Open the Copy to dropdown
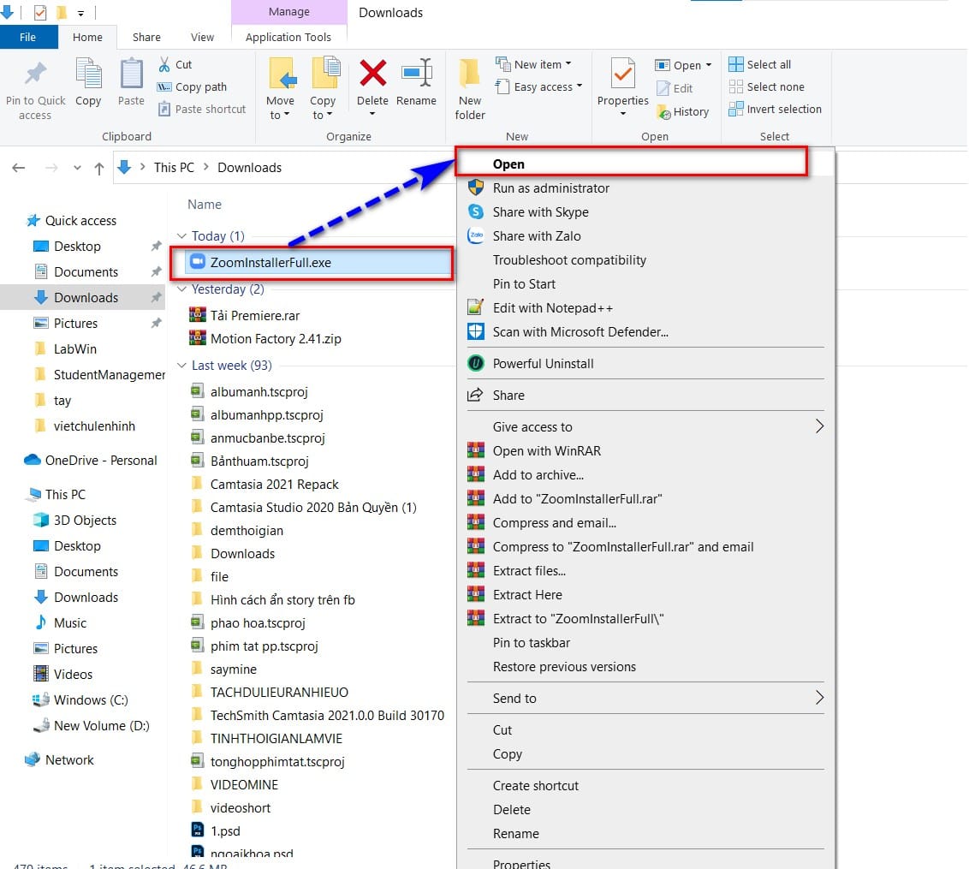Screen dimensions: 969x869 322,108
